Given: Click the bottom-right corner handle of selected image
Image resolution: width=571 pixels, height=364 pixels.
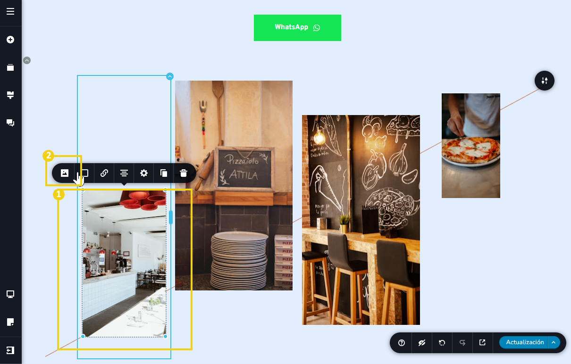Looking at the screenshot, I should 165,336.
